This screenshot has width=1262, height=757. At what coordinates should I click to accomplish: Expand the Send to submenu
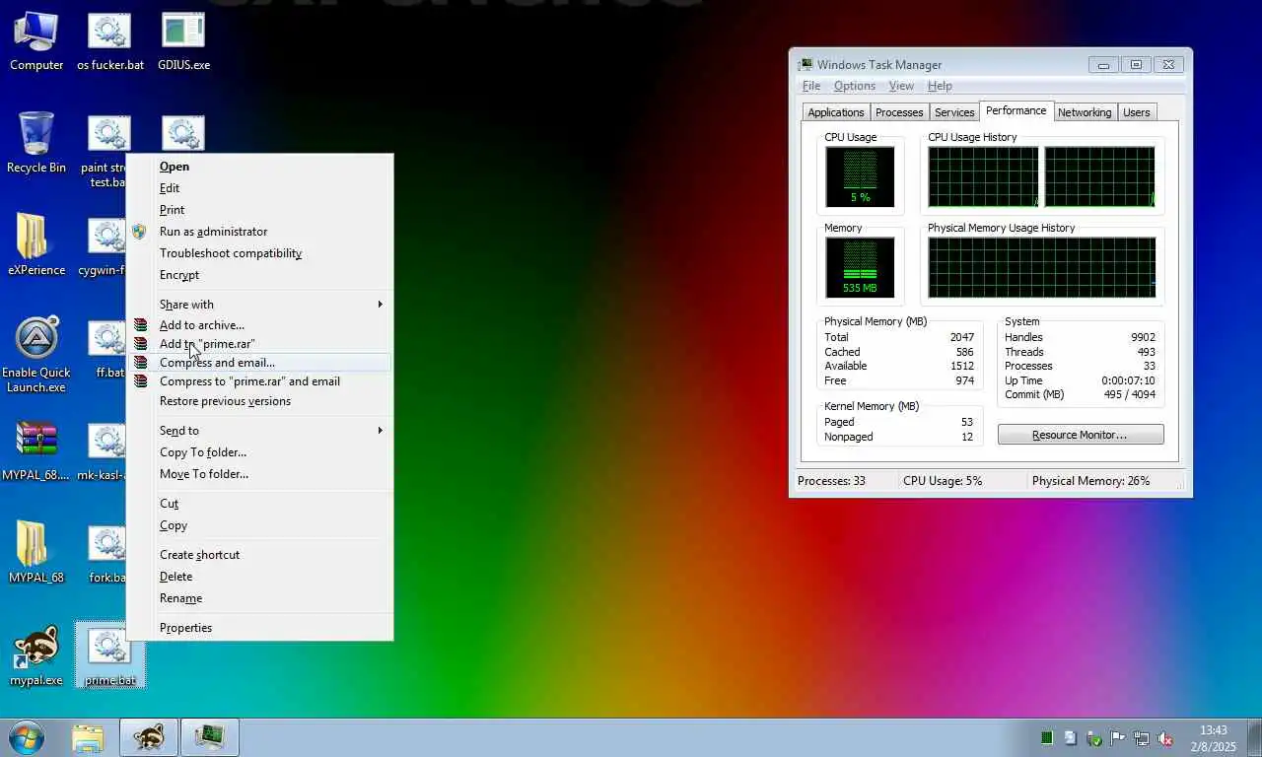(260, 431)
